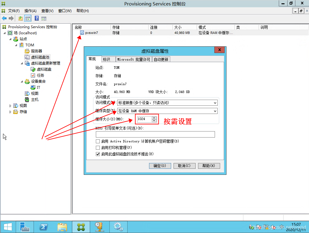Uncheck streaming for this virtual disk
Screen dimensions: 309x233
pos(98,154)
